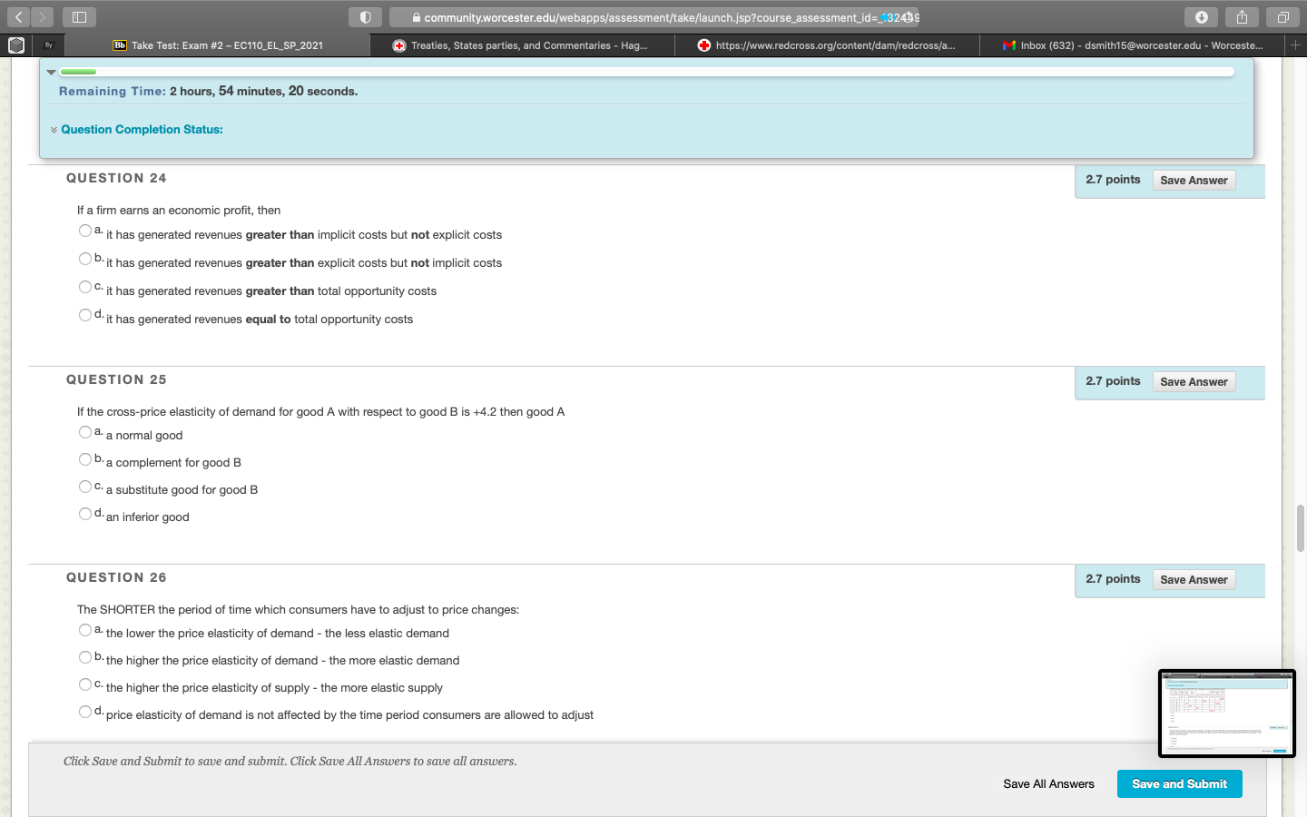Viewport: 1307px width, 817px height.
Task: Click the Safari back arrow button
Action: [x=18, y=17]
